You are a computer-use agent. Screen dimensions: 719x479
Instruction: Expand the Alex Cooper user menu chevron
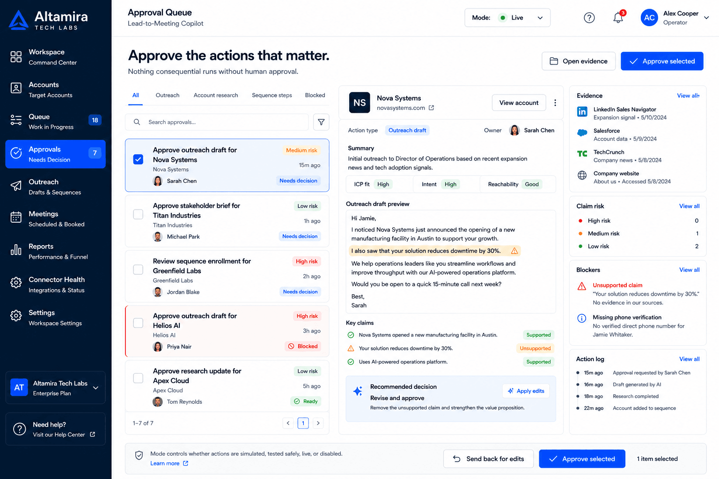706,18
